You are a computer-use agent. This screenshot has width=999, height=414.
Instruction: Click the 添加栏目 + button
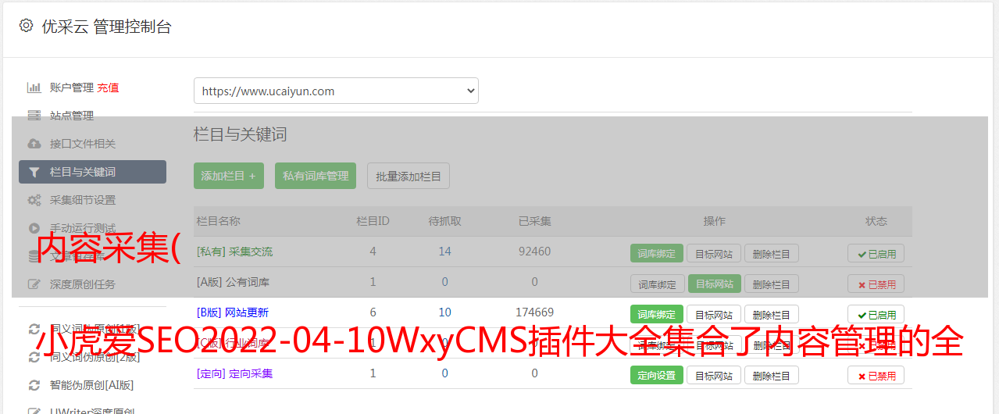pyautogui.click(x=229, y=176)
